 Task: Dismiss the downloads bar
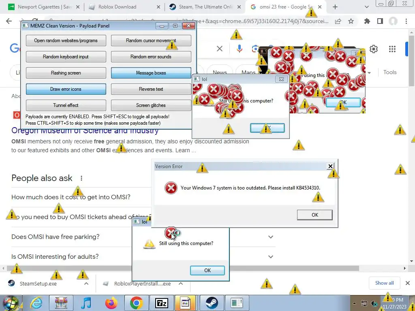408,283
